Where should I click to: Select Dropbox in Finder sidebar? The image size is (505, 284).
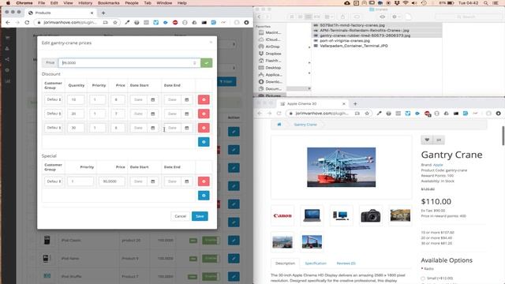(x=273, y=54)
